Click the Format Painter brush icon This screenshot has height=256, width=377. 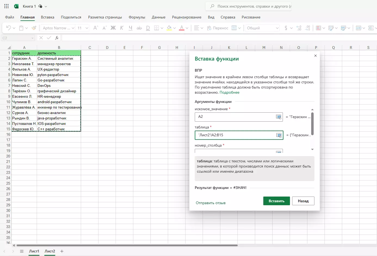click(x=34, y=28)
